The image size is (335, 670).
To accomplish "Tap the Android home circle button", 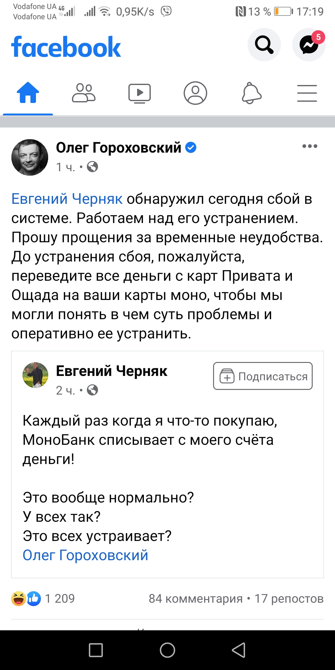I will [167, 650].
